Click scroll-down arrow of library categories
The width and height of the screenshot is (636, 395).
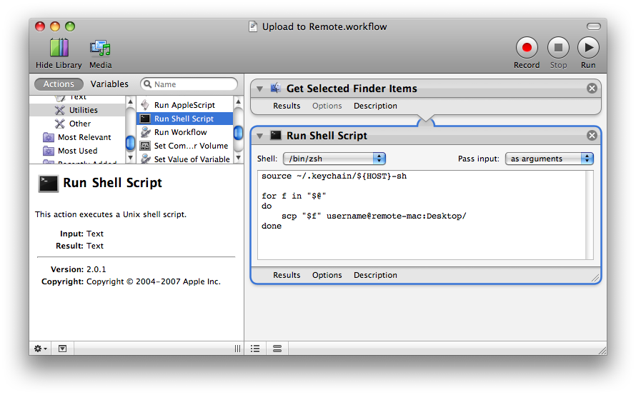tap(130, 158)
